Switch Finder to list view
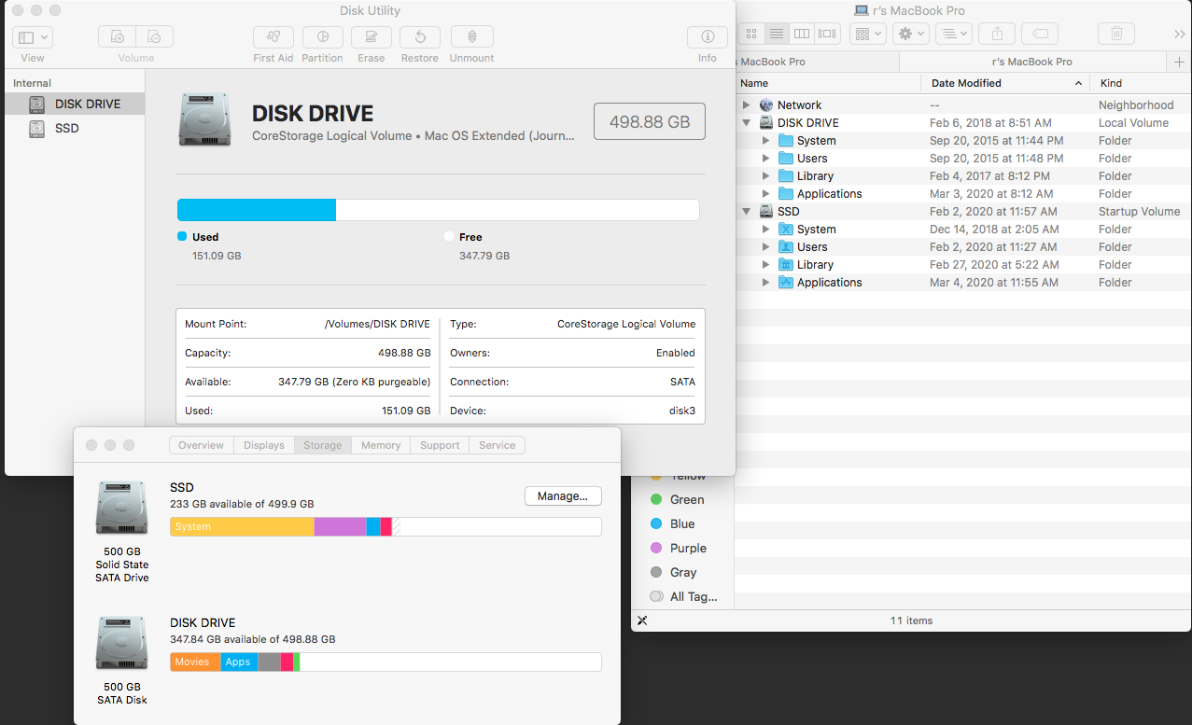 tap(777, 34)
